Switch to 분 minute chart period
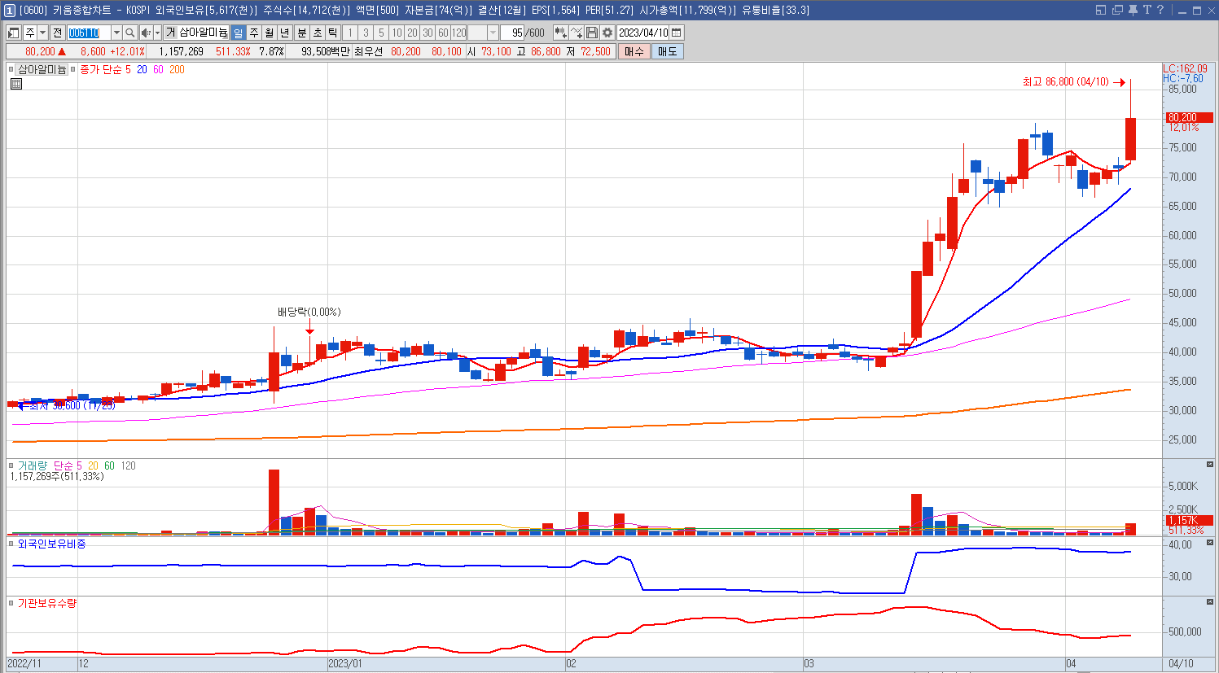 coord(301,33)
